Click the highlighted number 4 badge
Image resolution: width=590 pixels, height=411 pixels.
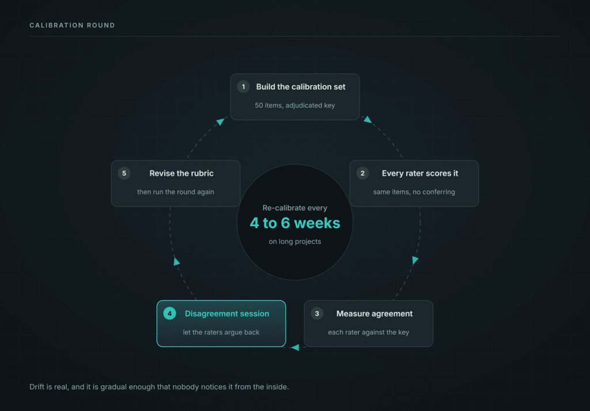pos(170,314)
